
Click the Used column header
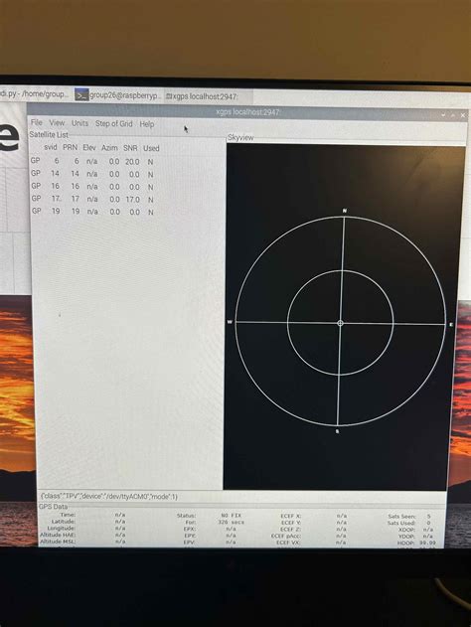[151, 148]
